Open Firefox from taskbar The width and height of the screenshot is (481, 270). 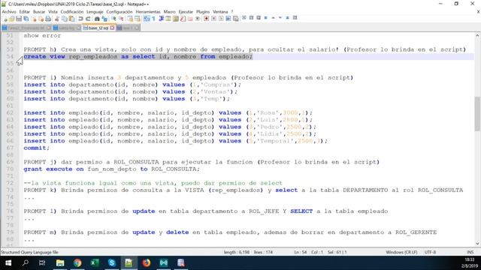(x=147, y=262)
